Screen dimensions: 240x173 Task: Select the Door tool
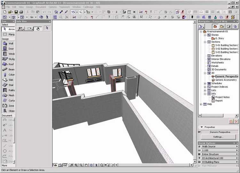point(8,49)
